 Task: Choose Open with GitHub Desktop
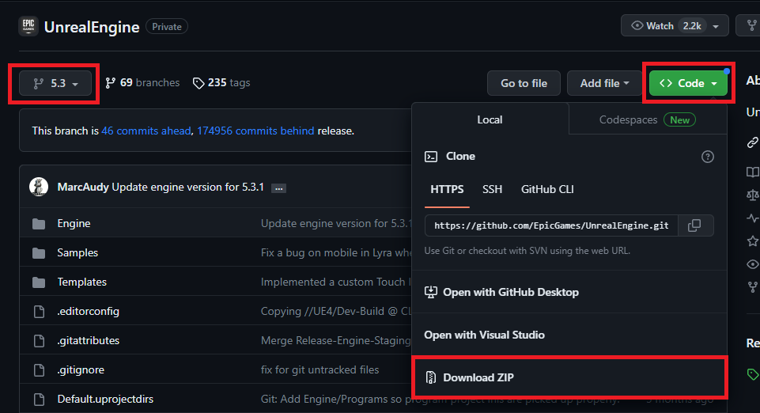569,292
